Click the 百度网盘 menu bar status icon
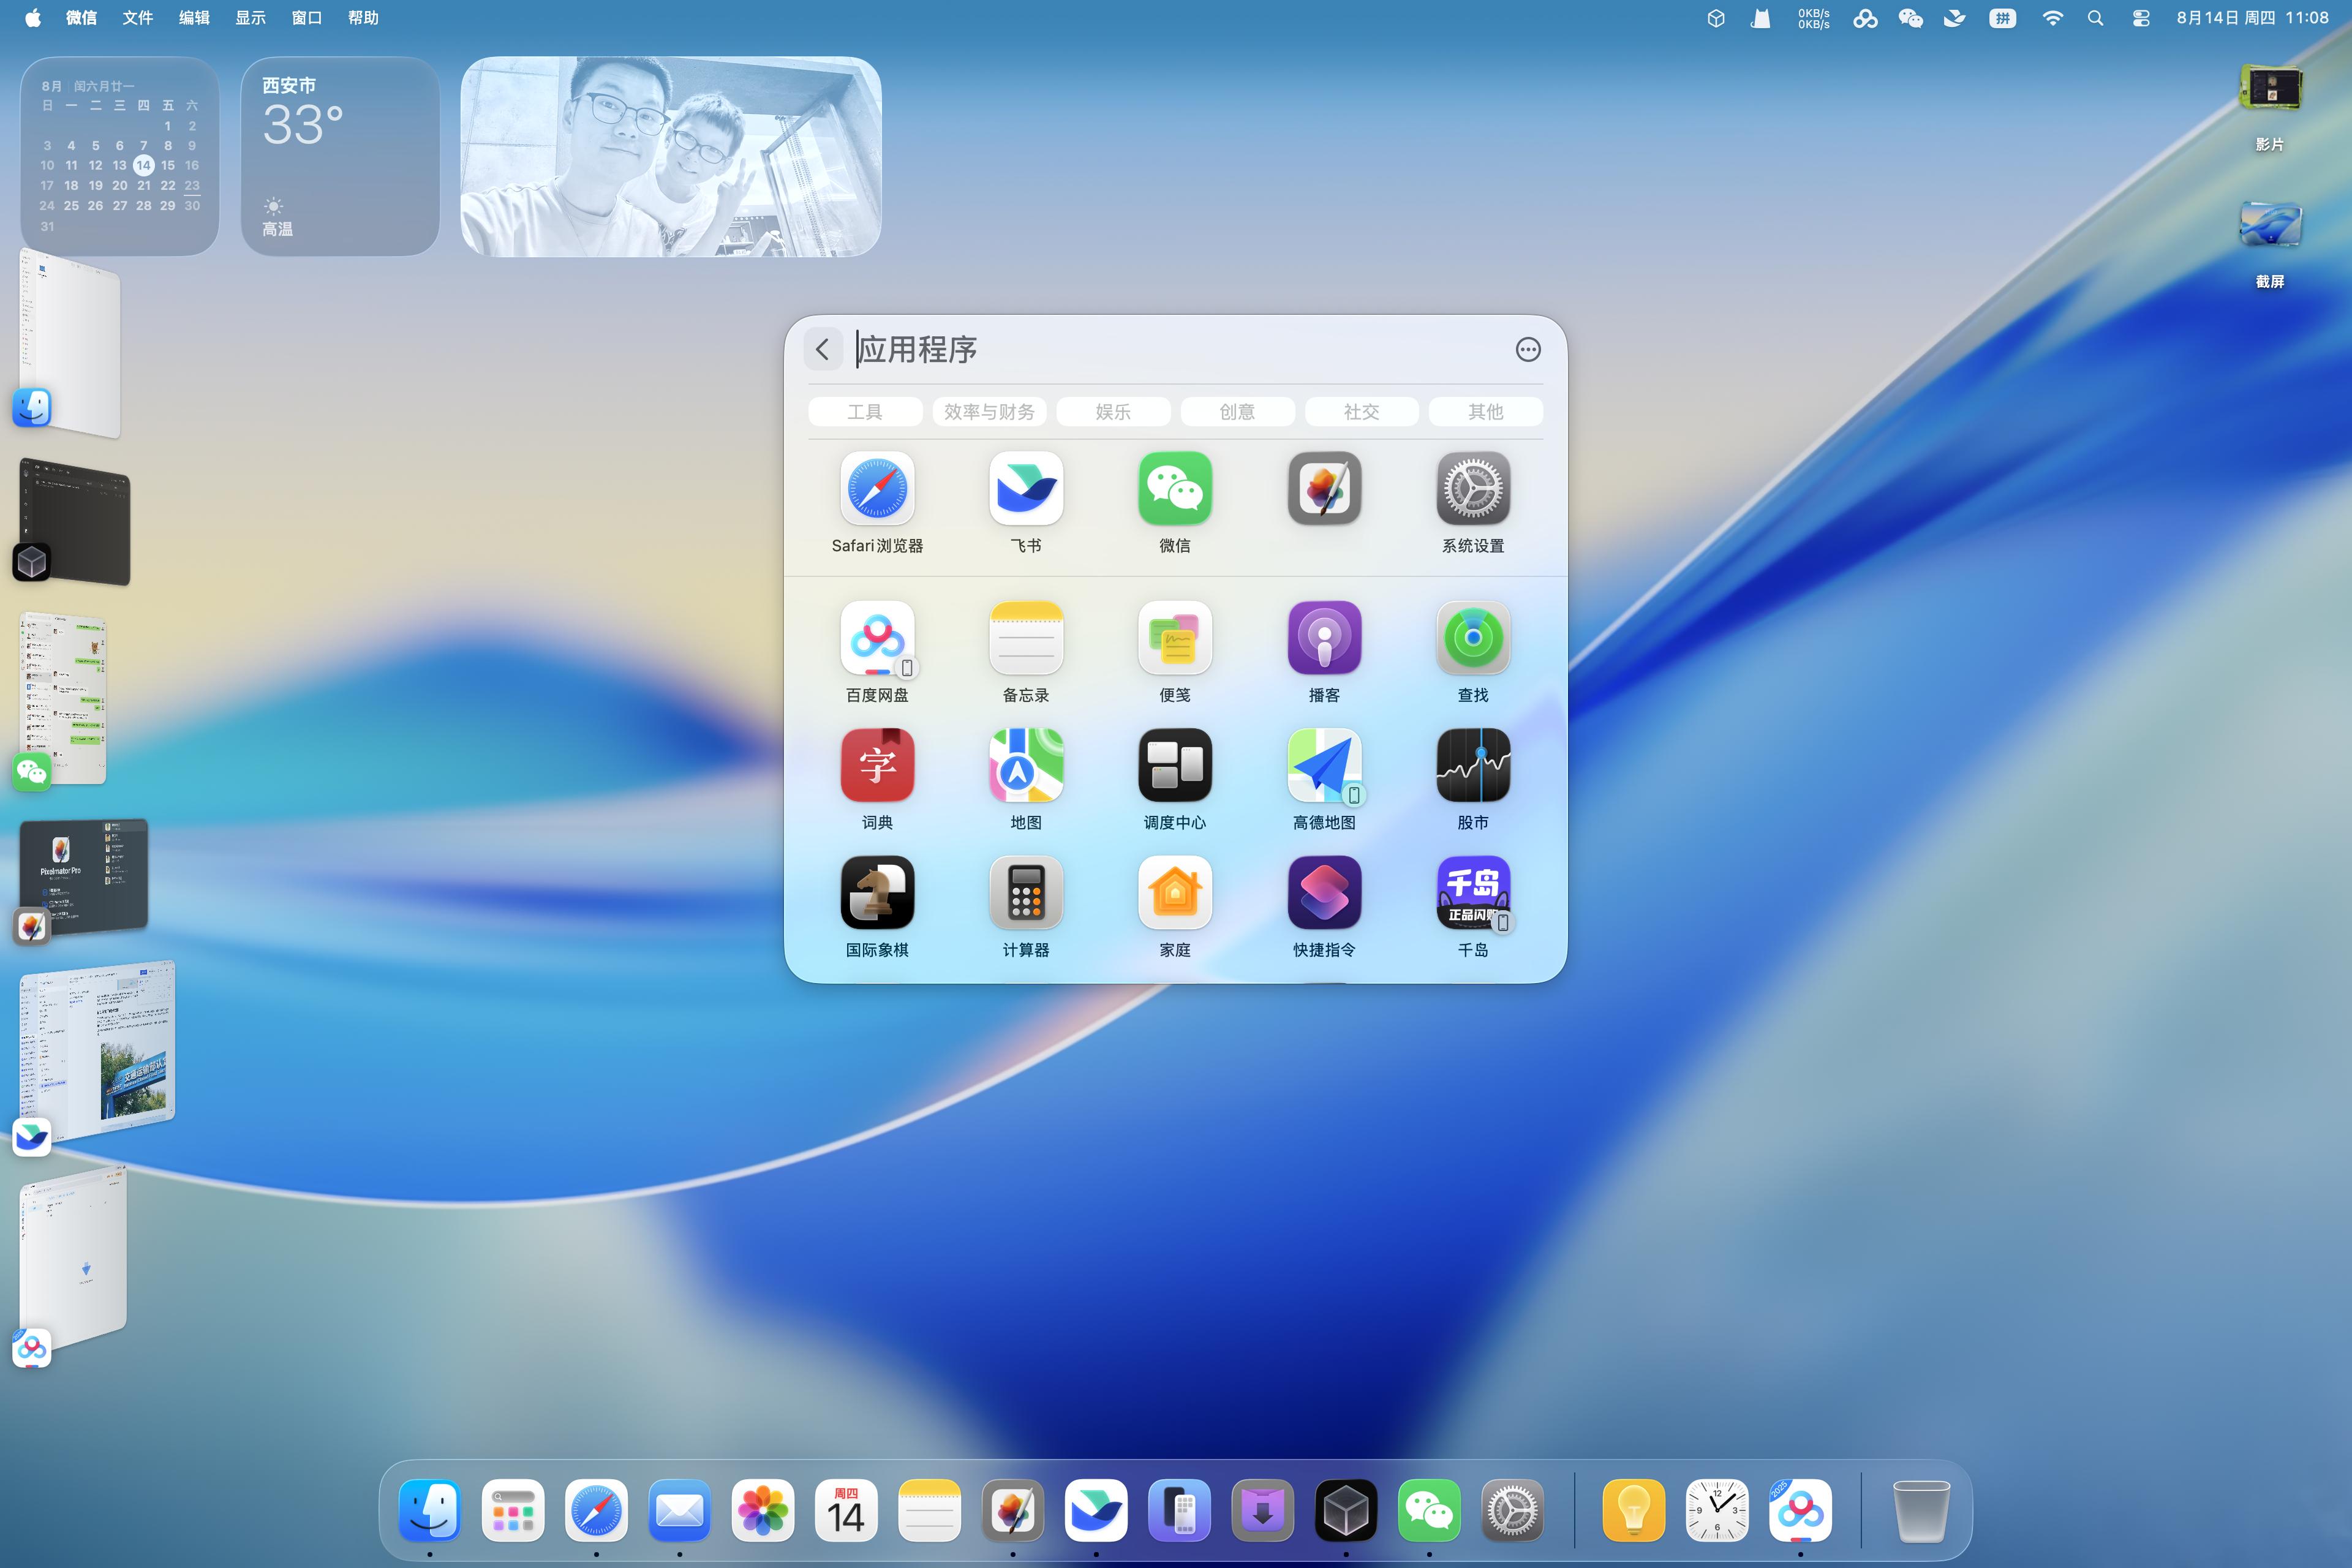 1864,18
